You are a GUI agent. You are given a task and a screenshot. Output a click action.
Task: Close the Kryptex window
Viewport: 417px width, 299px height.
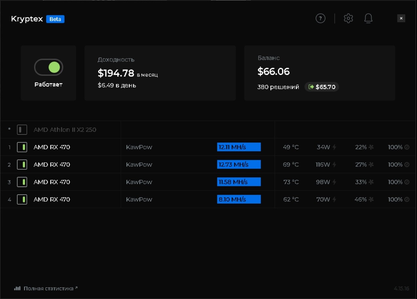401,18
